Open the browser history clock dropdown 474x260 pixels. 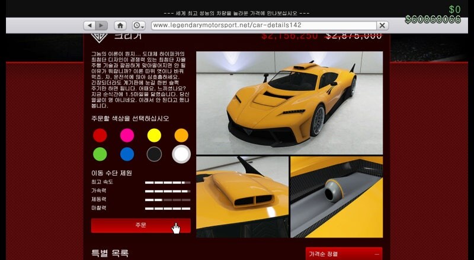click(x=139, y=25)
